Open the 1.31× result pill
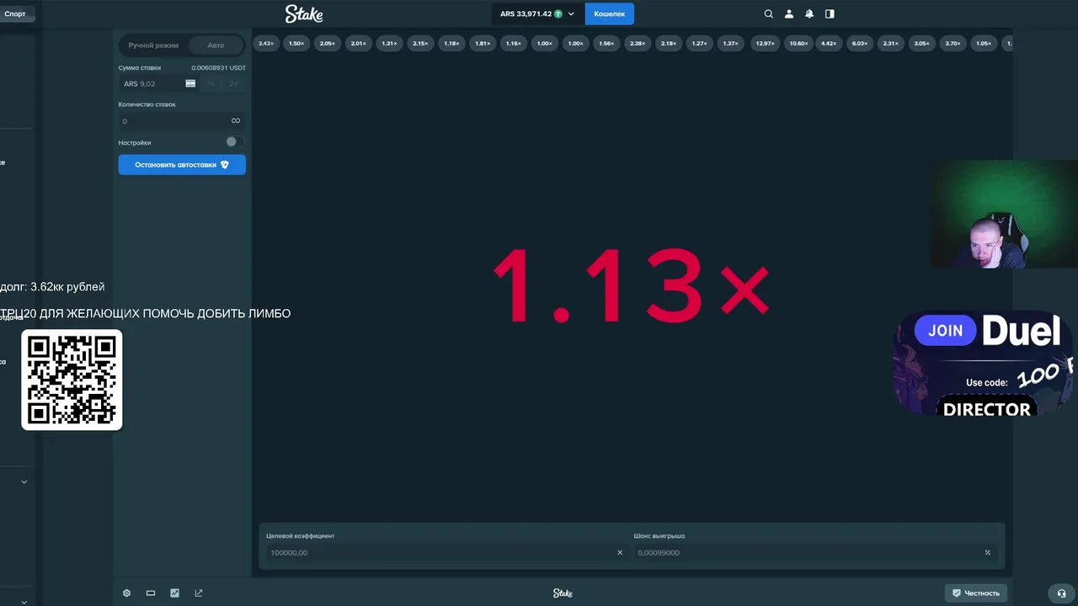 click(x=389, y=43)
